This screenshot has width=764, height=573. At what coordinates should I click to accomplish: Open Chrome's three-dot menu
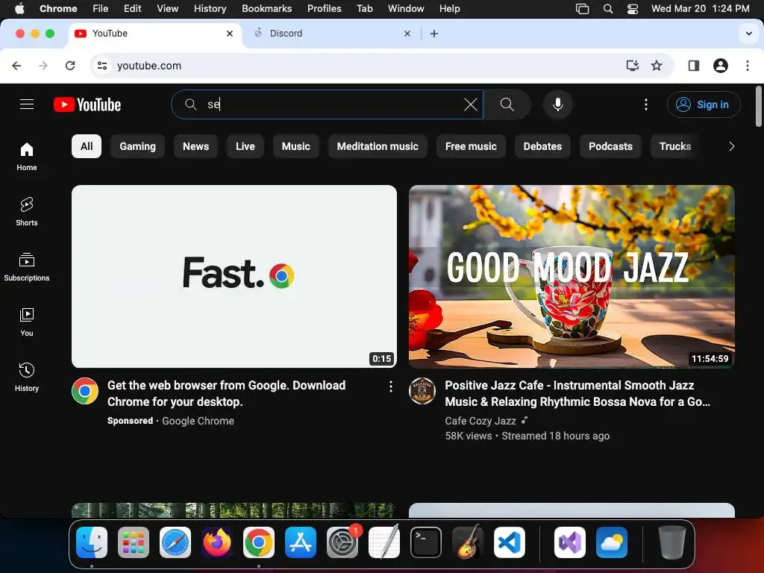tap(748, 66)
